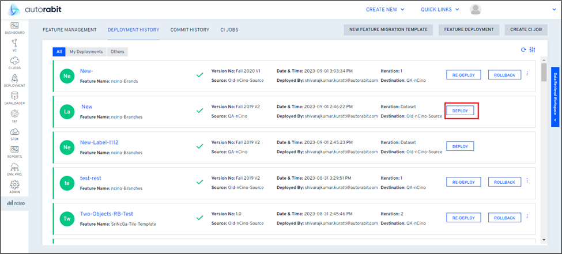Open the SFDX cloud icon
The height and width of the screenshot is (254, 562).
coord(14,134)
